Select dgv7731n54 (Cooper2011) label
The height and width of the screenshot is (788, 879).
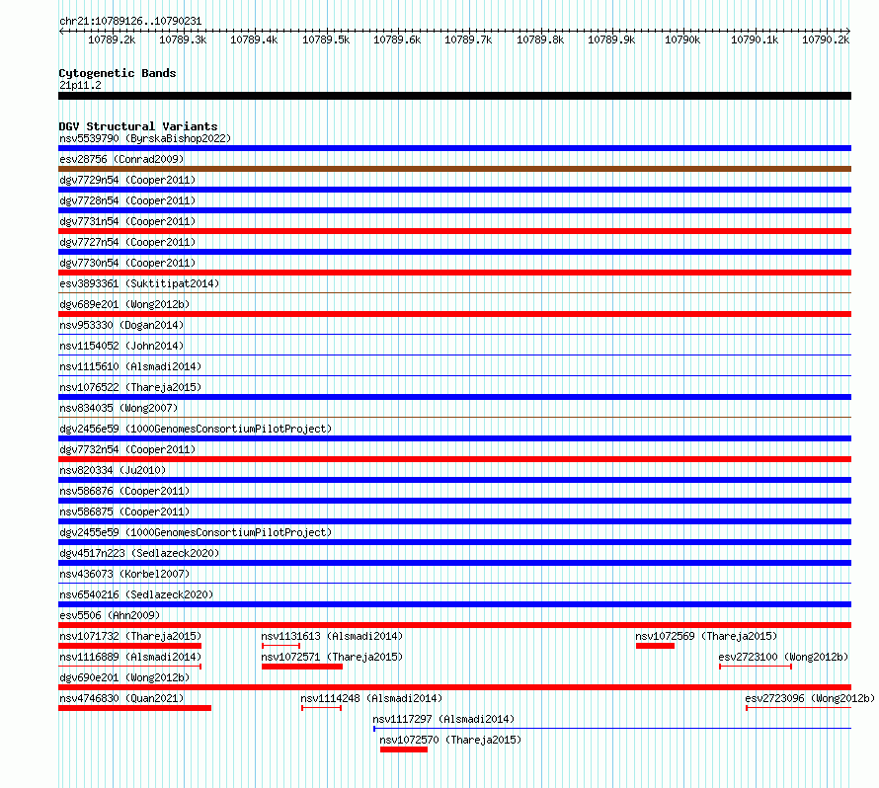(x=127, y=221)
